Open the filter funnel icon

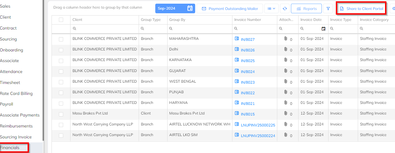[x=328, y=9]
